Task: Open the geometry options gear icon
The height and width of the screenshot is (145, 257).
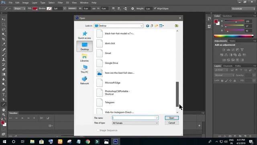Action: coord(133,8)
